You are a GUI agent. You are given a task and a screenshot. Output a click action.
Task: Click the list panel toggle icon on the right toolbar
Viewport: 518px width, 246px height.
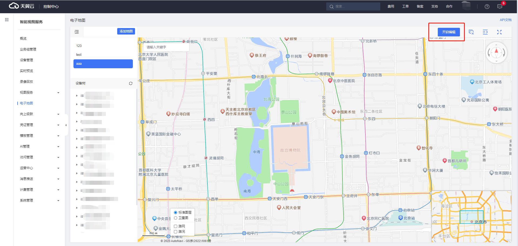click(485, 32)
